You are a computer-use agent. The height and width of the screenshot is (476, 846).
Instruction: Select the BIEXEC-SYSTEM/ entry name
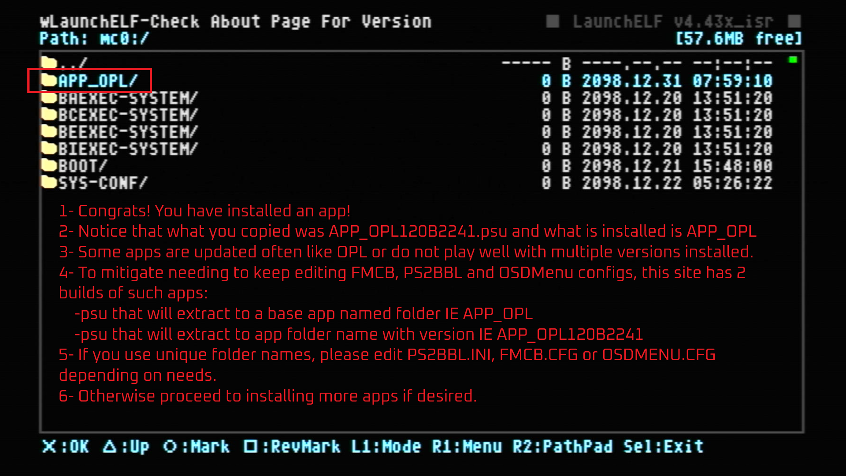[x=128, y=149]
